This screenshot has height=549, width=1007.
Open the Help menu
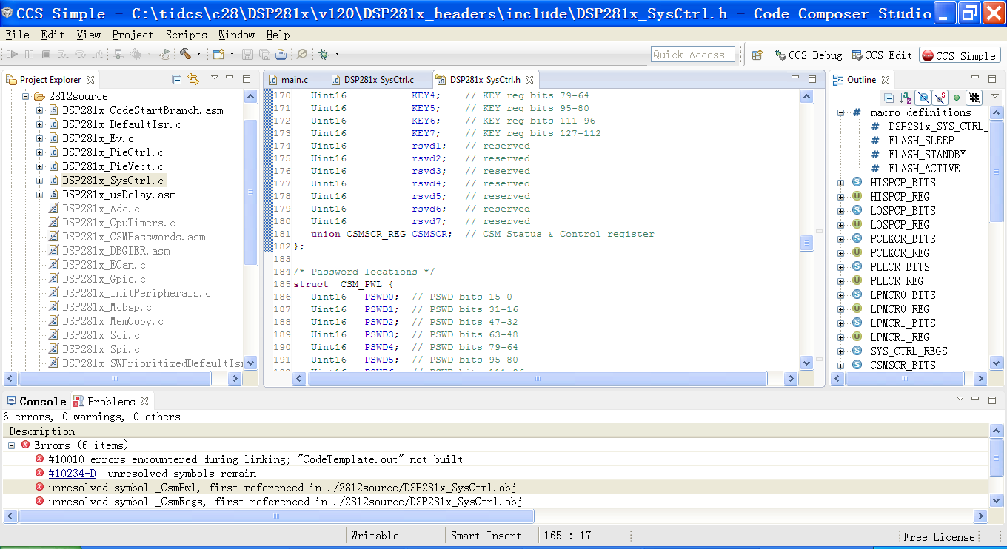pyautogui.click(x=278, y=35)
